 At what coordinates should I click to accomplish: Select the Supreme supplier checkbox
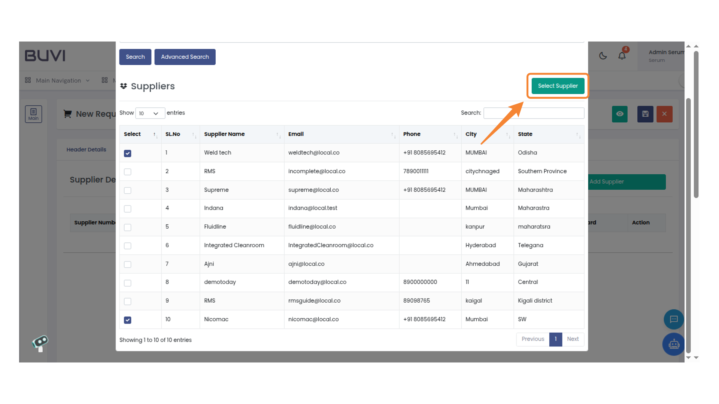tap(127, 190)
